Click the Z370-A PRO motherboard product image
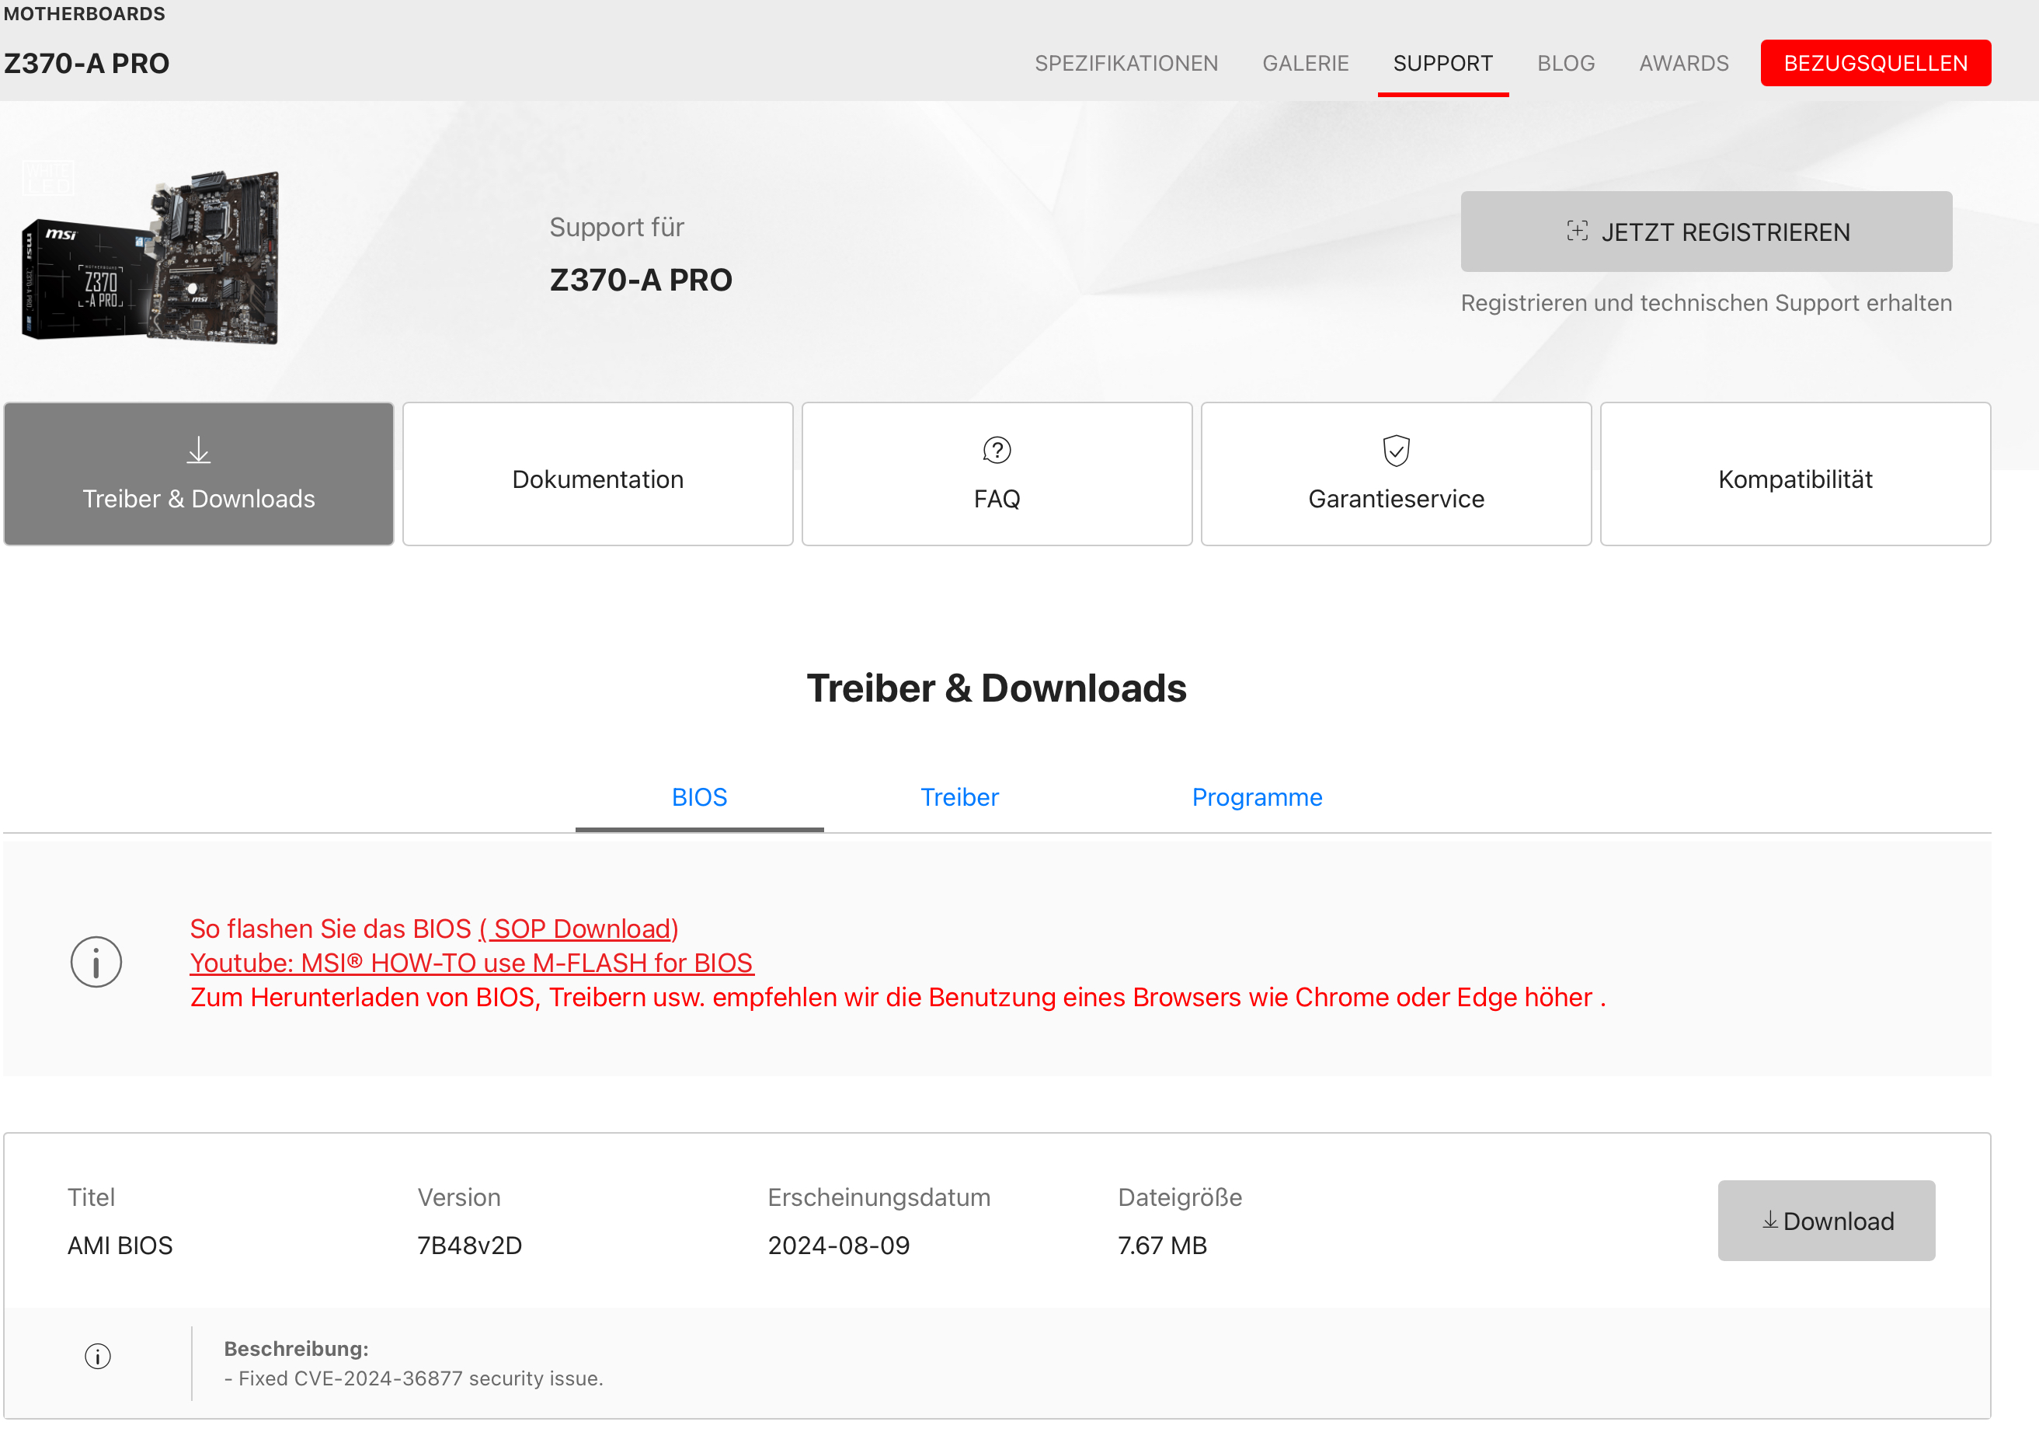 (x=152, y=256)
